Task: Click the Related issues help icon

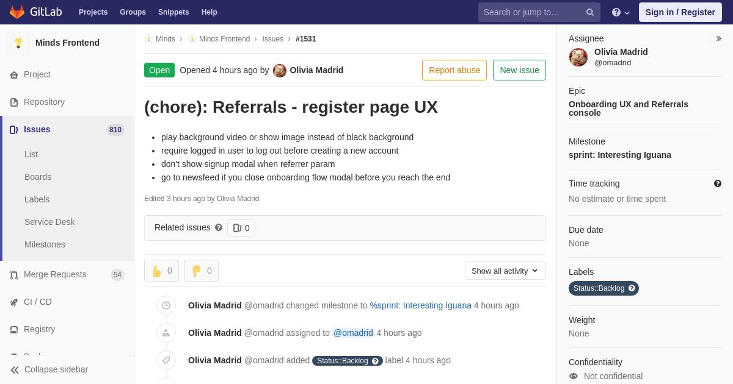Action: coord(219,227)
